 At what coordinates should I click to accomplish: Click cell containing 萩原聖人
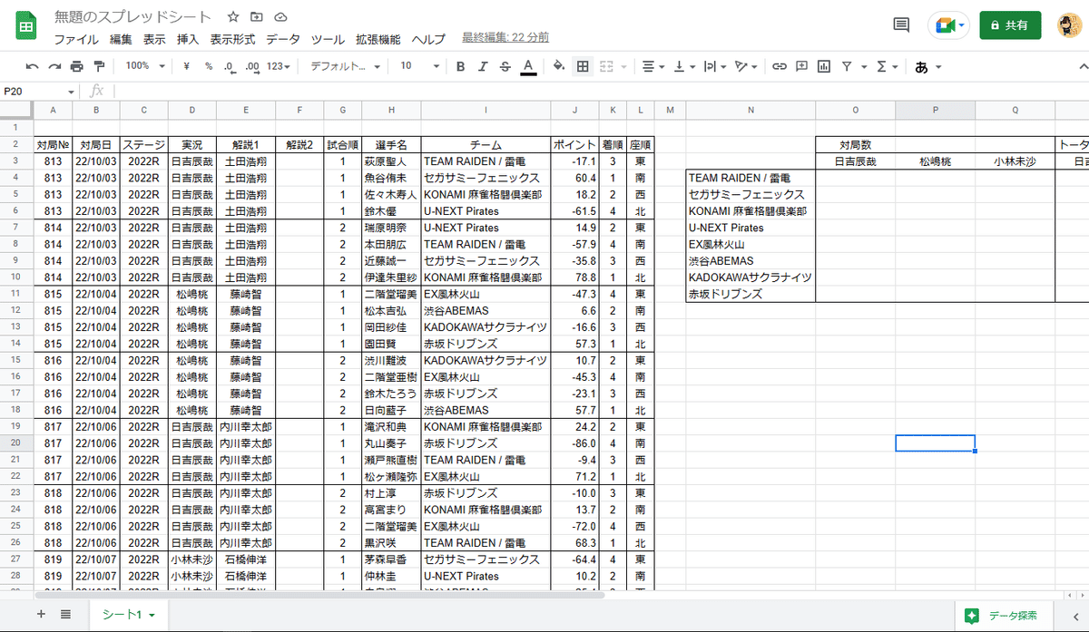pyautogui.click(x=391, y=161)
